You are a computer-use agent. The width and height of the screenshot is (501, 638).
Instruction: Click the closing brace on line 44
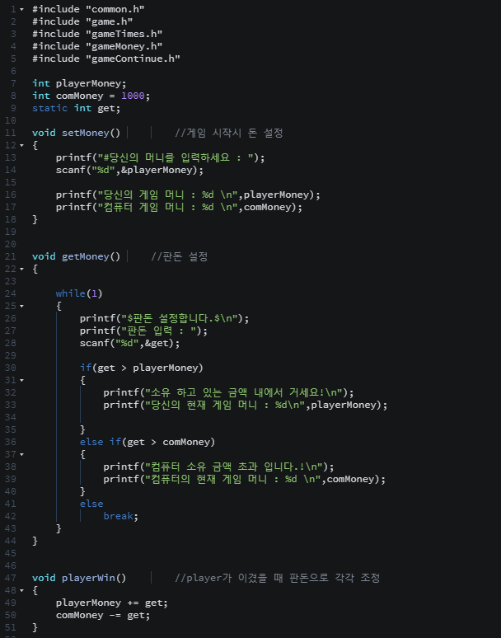coord(35,541)
